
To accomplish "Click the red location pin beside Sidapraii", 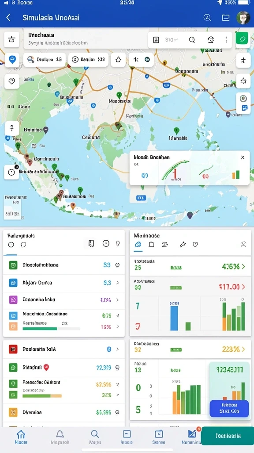I will (x=46, y=368).
